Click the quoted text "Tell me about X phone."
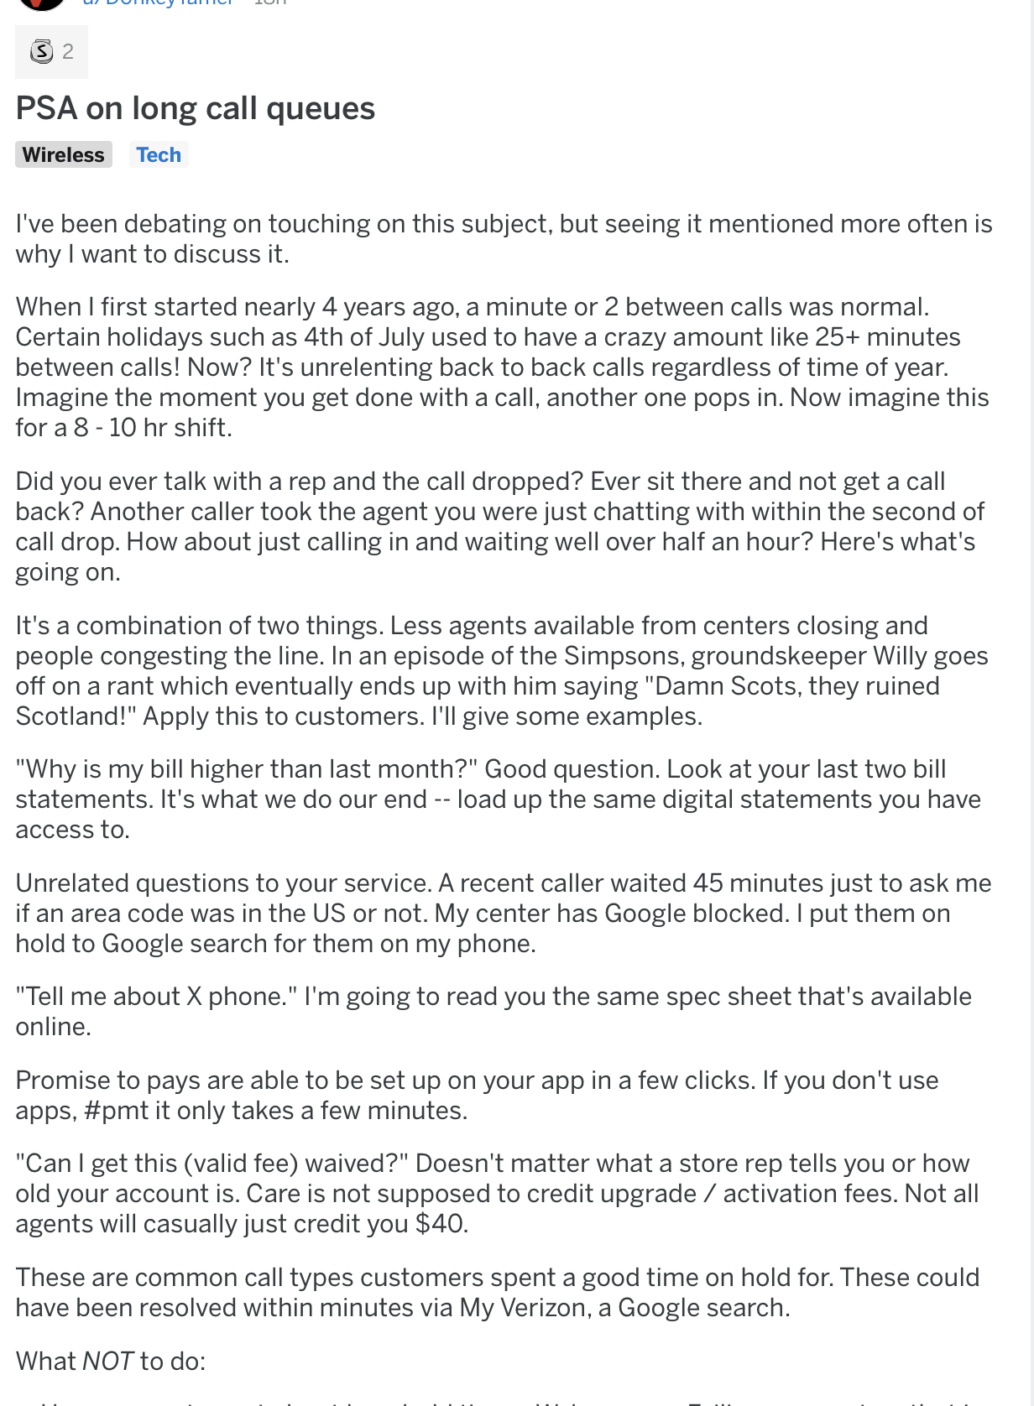The height and width of the screenshot is (1406, 1034). 157,997
